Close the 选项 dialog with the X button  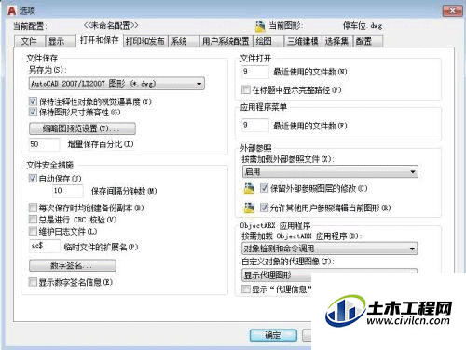(452, 11)
